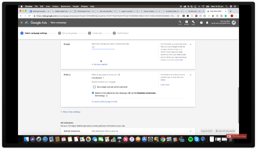This screenshot has width=257, height=149.
Task: Switch to the 'funnel scripts' browser tab
Action: (150, 11)
